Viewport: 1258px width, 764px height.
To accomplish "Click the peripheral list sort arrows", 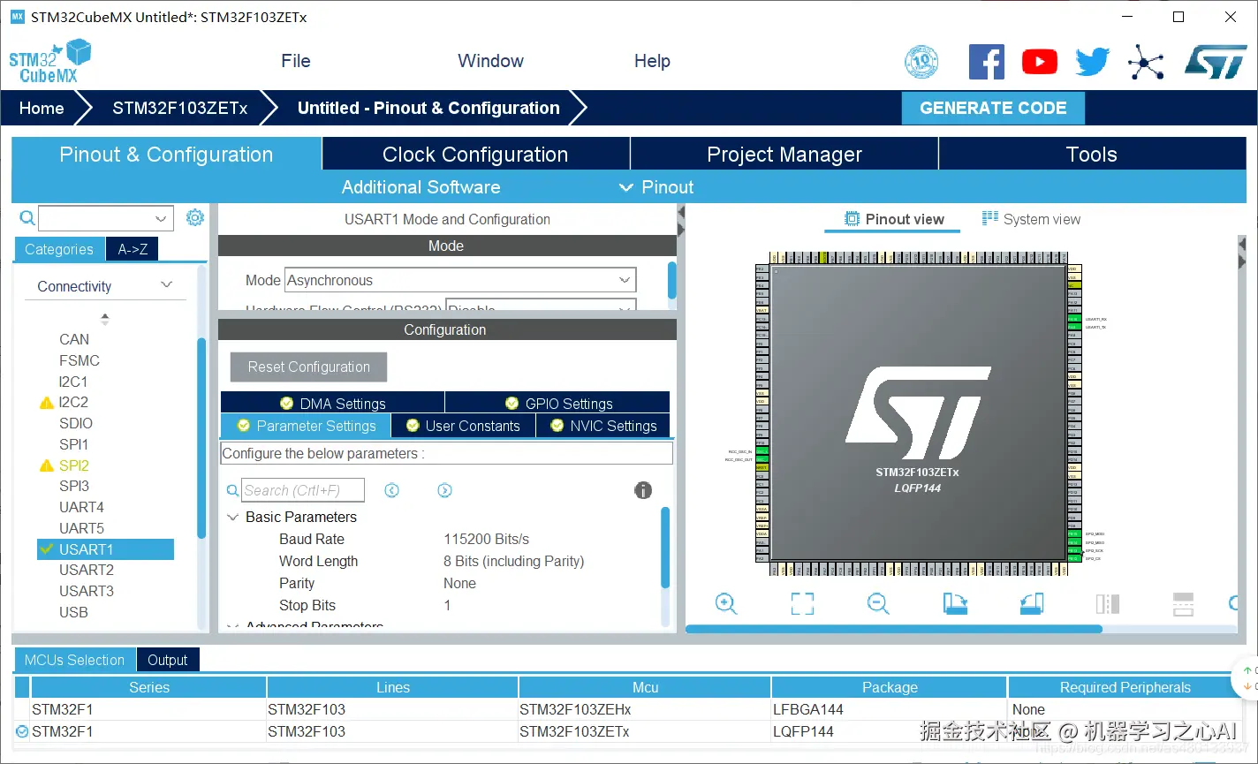I will coord(105,319).
